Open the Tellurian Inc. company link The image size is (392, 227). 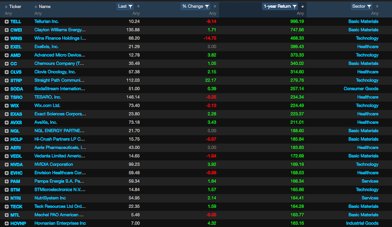coord(47,22)
